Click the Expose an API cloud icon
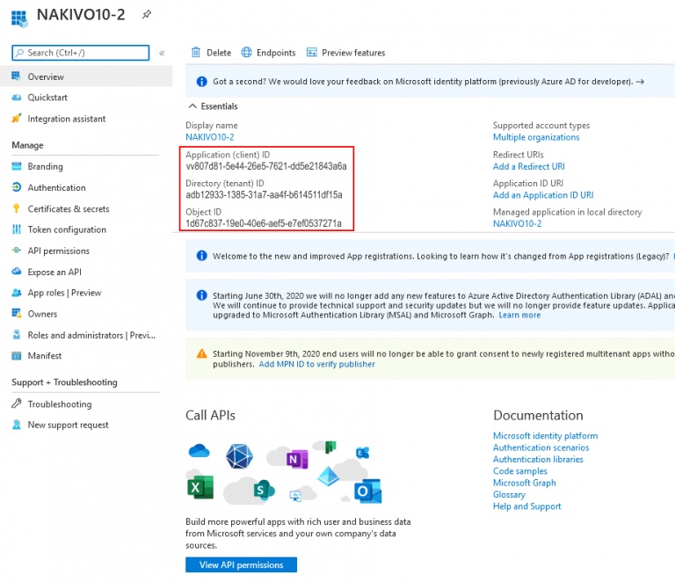 tap(17, 272)
